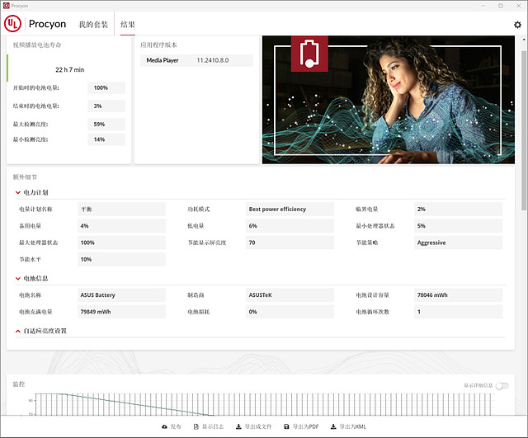The image size is (528, 438).
Task: Click the 78046 mWh design capacity value
Action: click(x=458, y=295)
